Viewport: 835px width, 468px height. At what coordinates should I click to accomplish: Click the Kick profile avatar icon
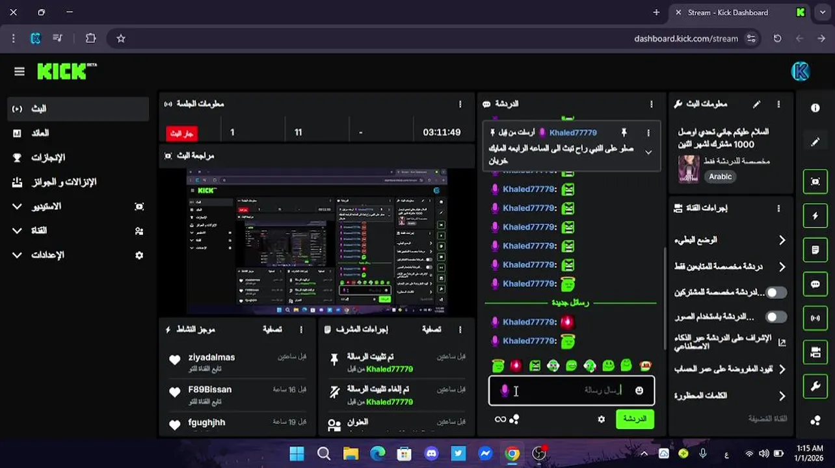coord(801,71)
